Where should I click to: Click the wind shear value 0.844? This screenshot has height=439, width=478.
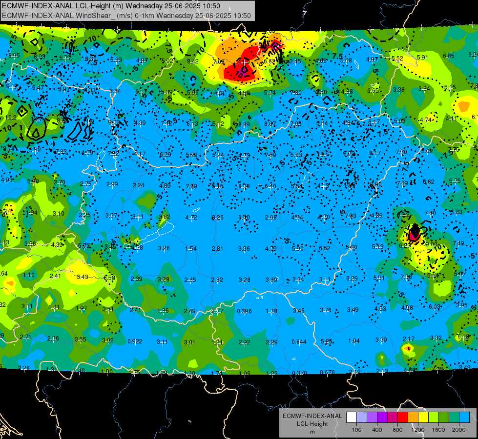point(299,342)
